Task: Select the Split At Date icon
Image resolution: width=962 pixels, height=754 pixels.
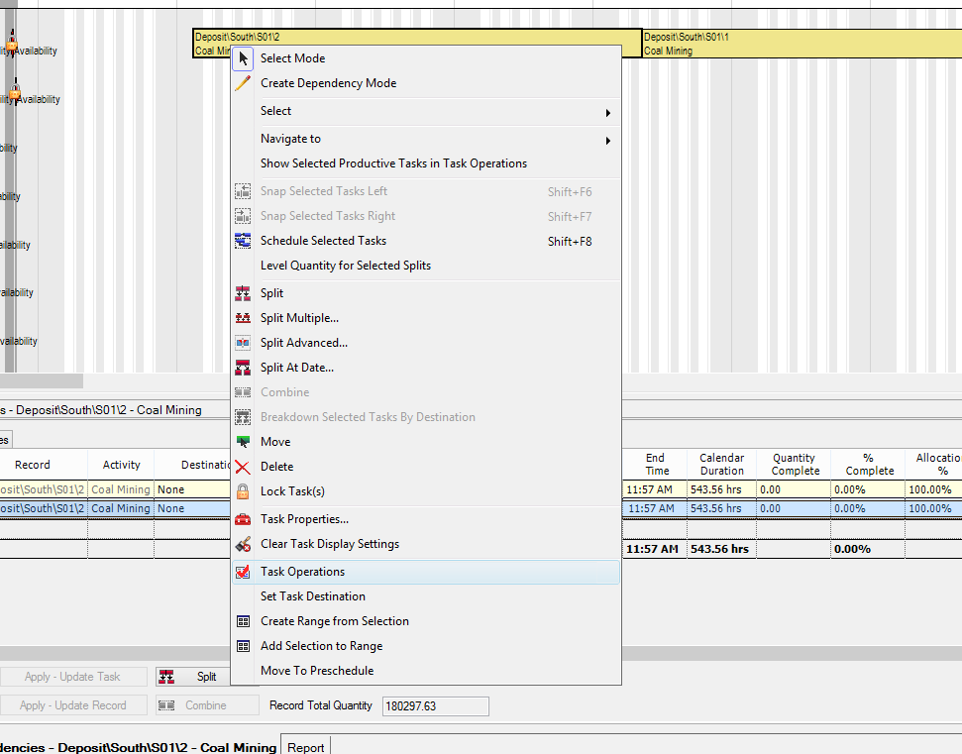Action: pos(243,367)
